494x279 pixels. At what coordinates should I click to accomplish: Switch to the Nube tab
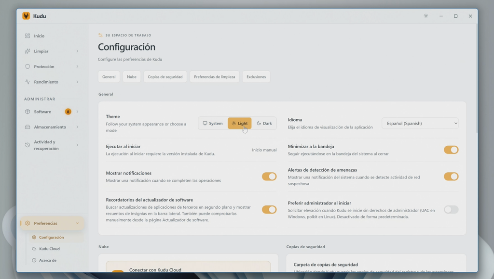pos(132,76)
